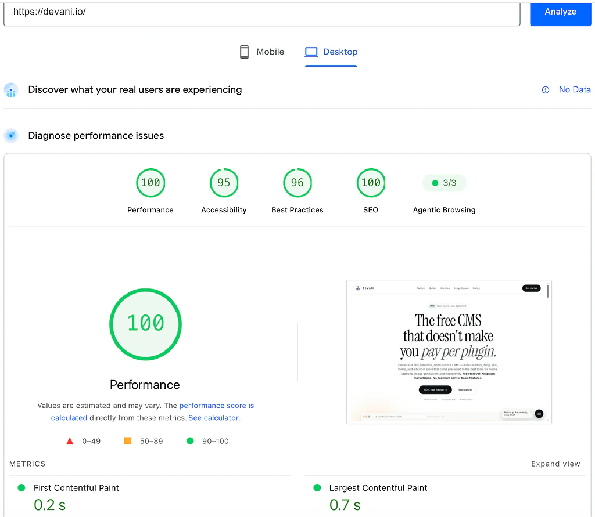Click the First Contentful Paint green dot

click(21, 488)
